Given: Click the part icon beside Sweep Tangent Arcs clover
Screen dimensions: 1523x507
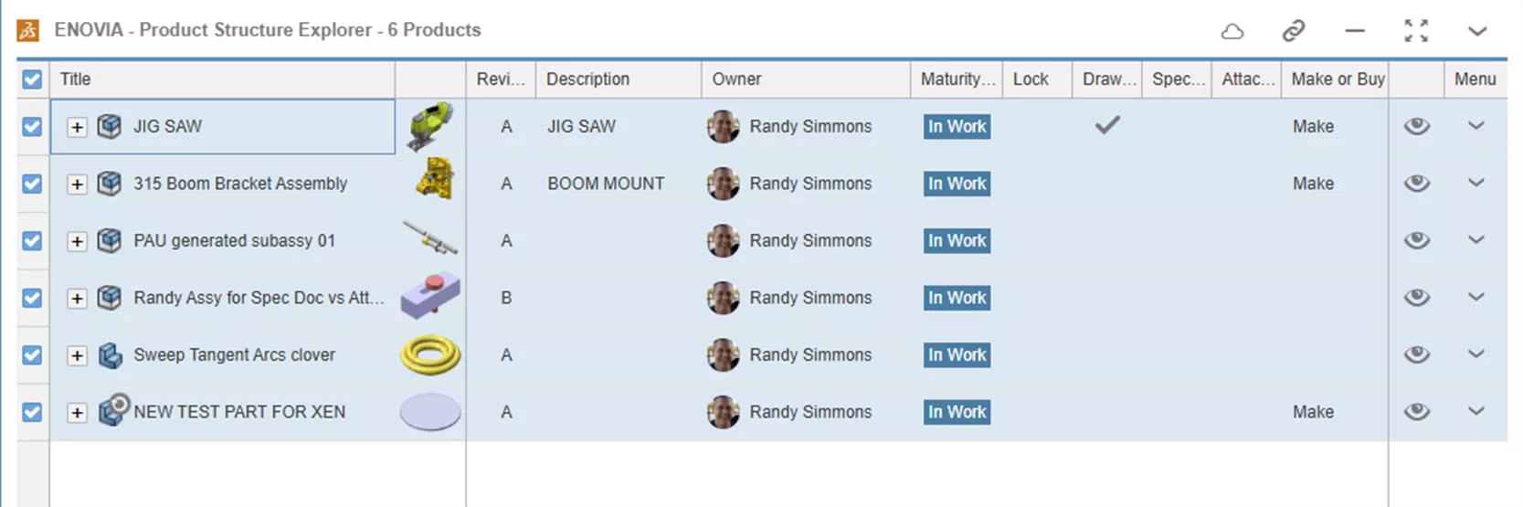Looking at the screenshot, I should 110,355.
